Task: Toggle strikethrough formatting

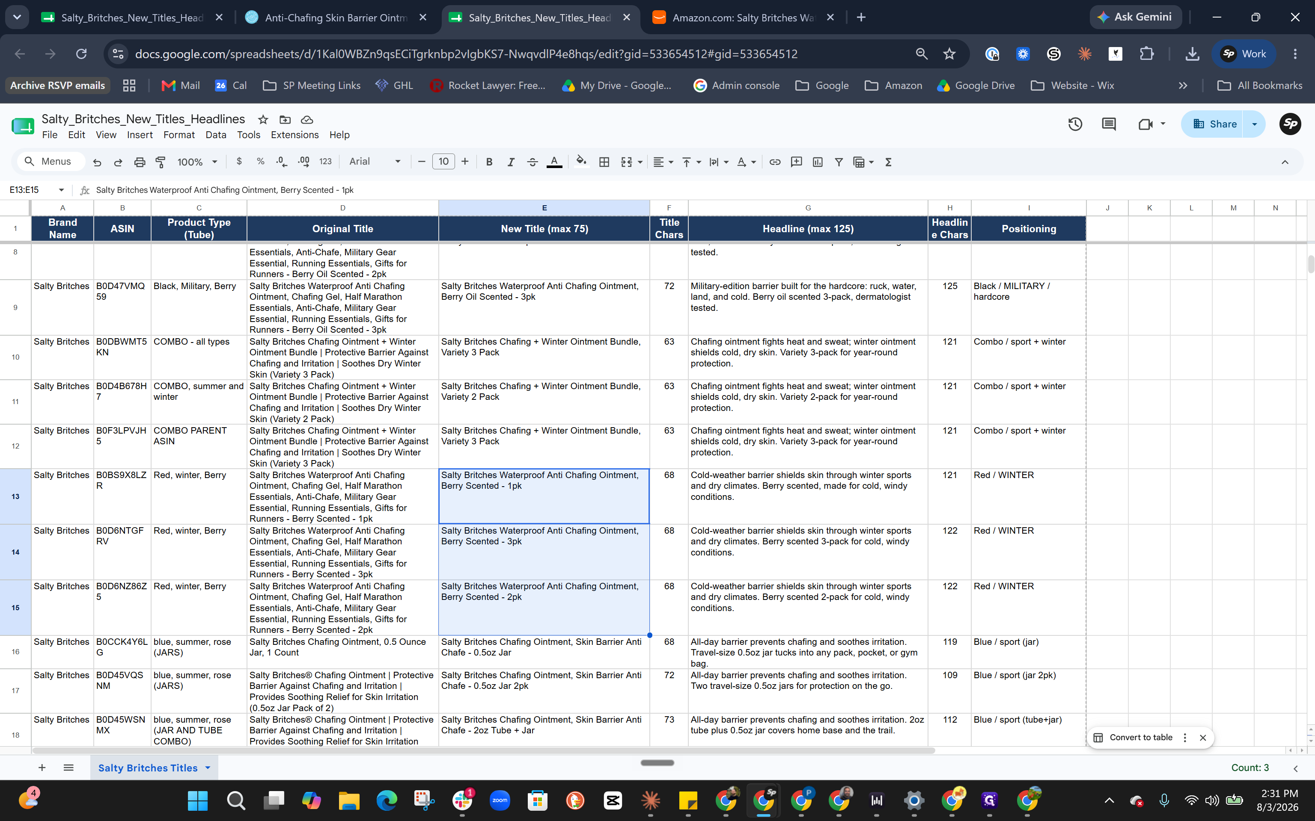Action: point(532,162)
